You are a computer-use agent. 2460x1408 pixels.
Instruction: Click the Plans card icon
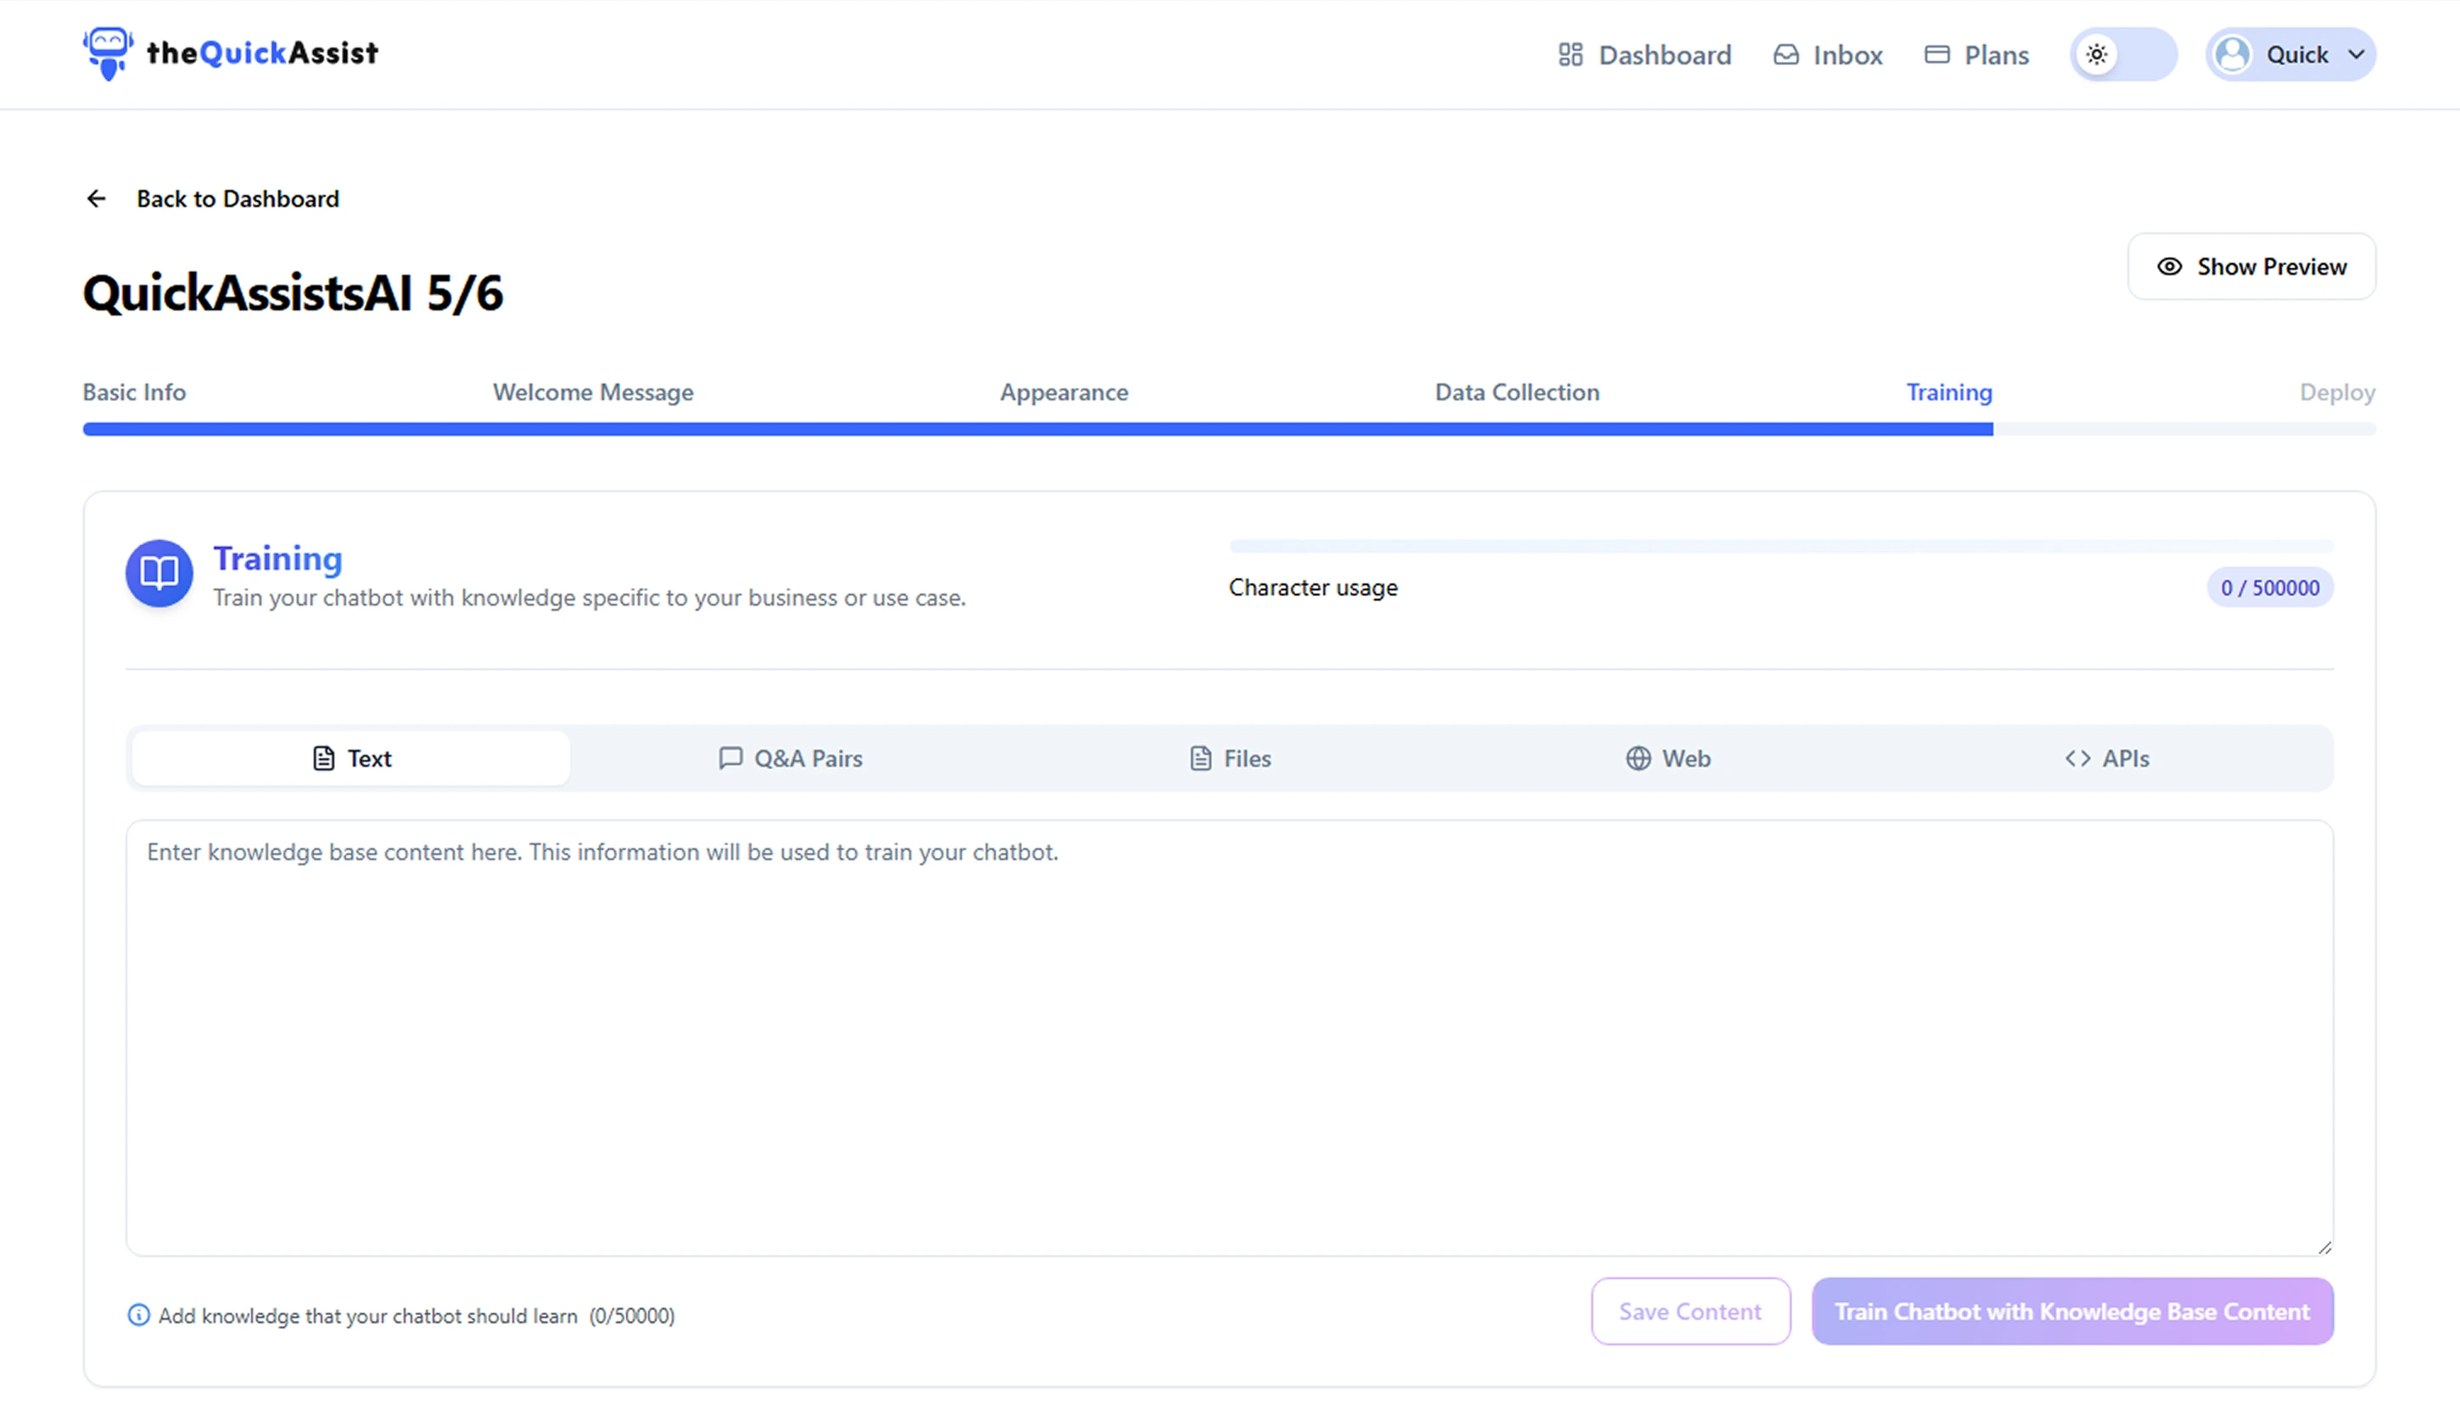[1937, 55]
